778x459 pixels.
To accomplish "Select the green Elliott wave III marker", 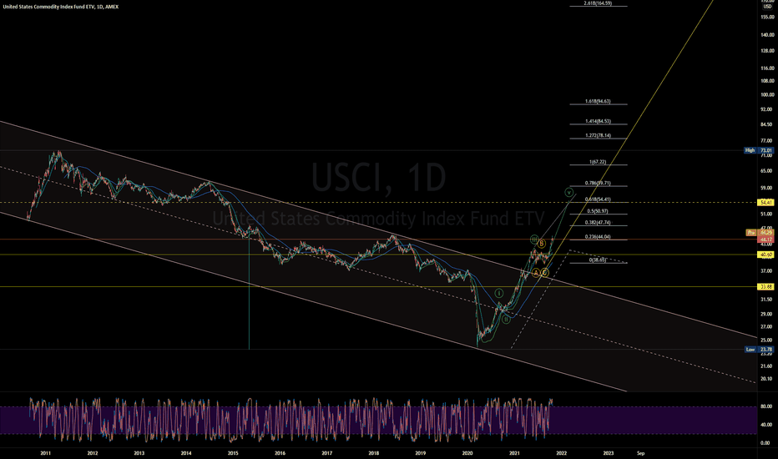I will [x=534, y=240].
